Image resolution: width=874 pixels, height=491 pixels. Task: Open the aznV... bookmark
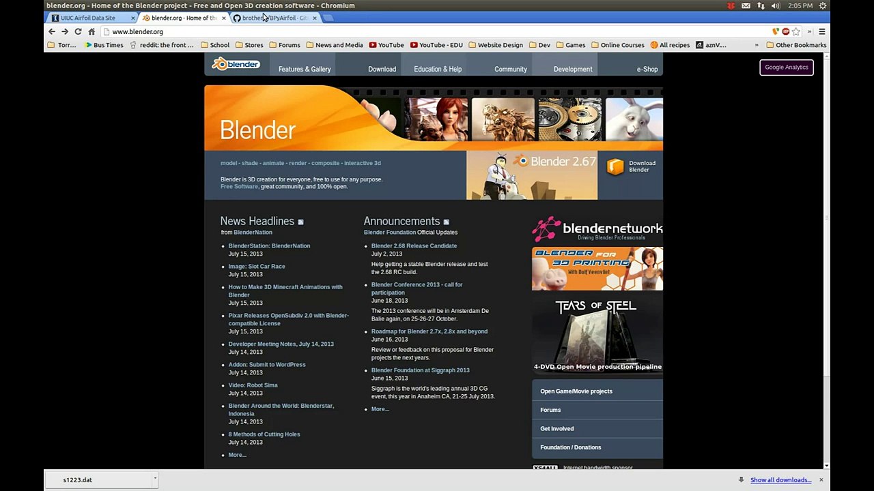(x=711, y=45)
